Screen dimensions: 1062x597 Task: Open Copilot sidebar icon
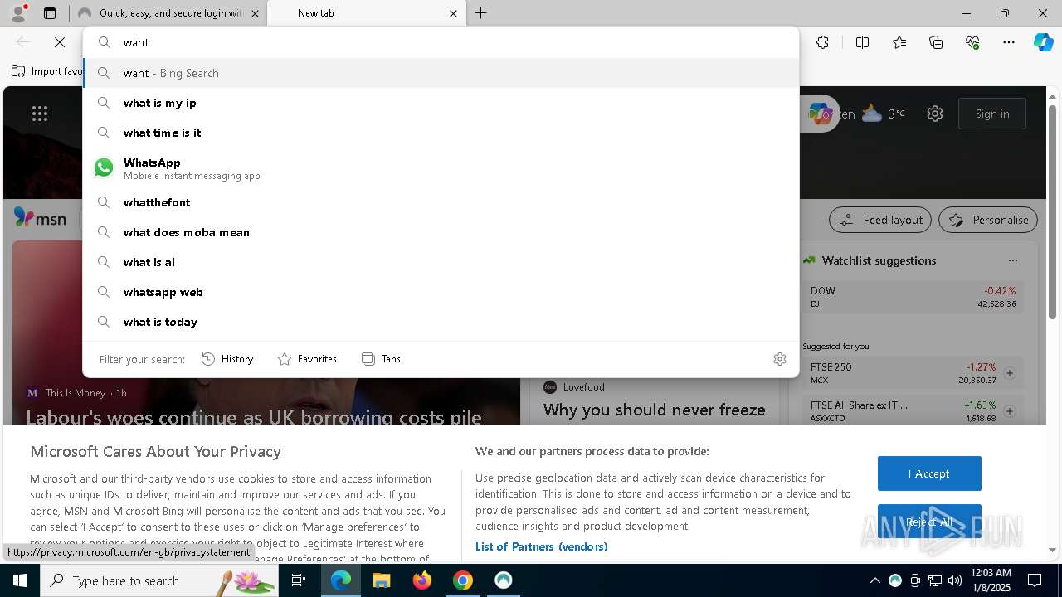1043,42
